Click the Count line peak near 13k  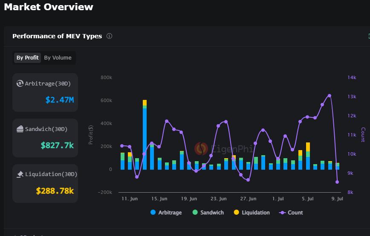click(x=330, y=96)
